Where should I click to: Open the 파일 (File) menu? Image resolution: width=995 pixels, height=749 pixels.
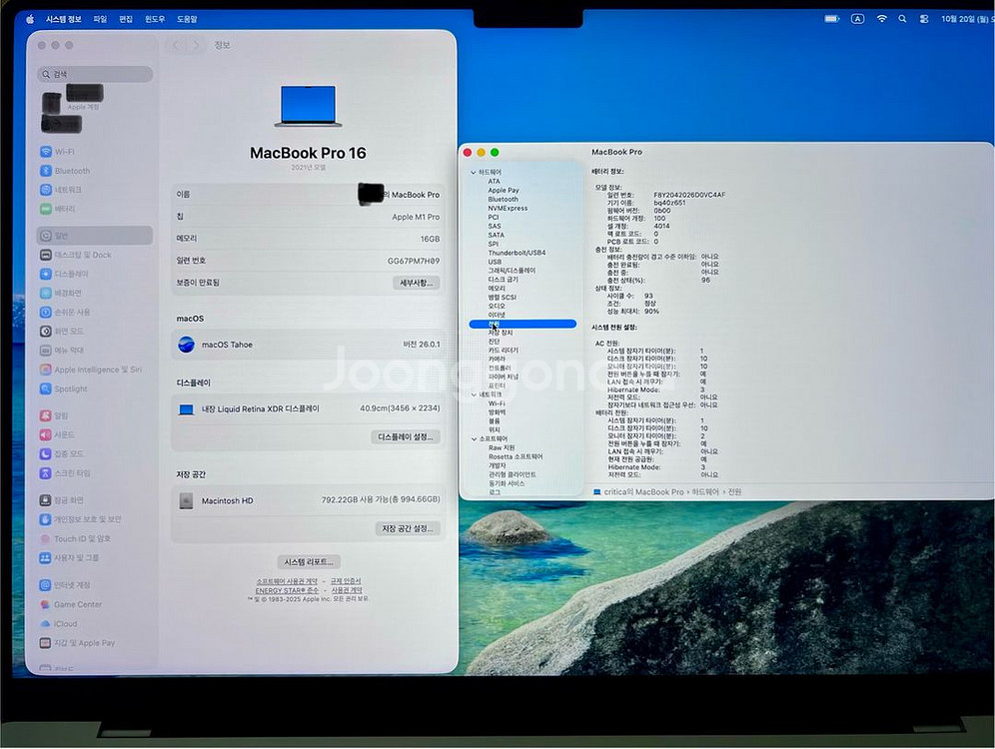100,19
